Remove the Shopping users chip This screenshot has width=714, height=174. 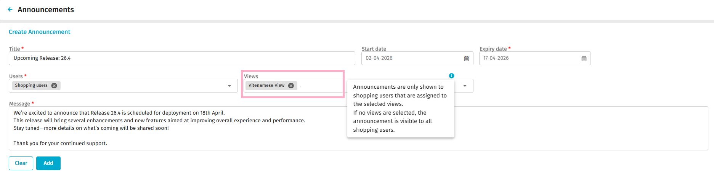point(54,86)
